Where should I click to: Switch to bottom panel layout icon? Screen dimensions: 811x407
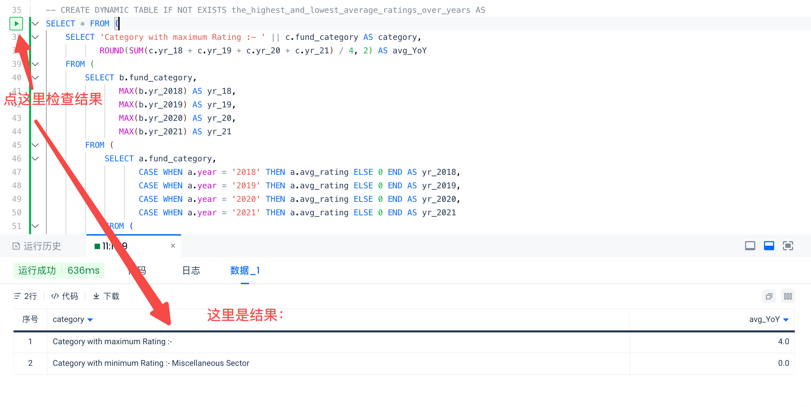769,246
